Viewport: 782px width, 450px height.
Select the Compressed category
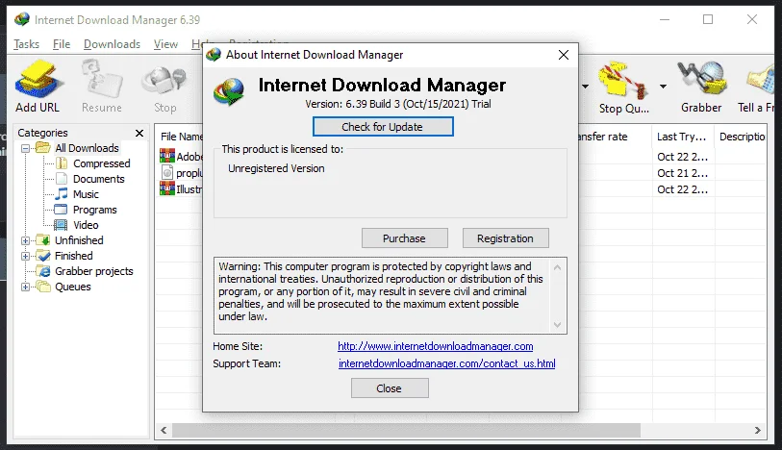[101, 163]
